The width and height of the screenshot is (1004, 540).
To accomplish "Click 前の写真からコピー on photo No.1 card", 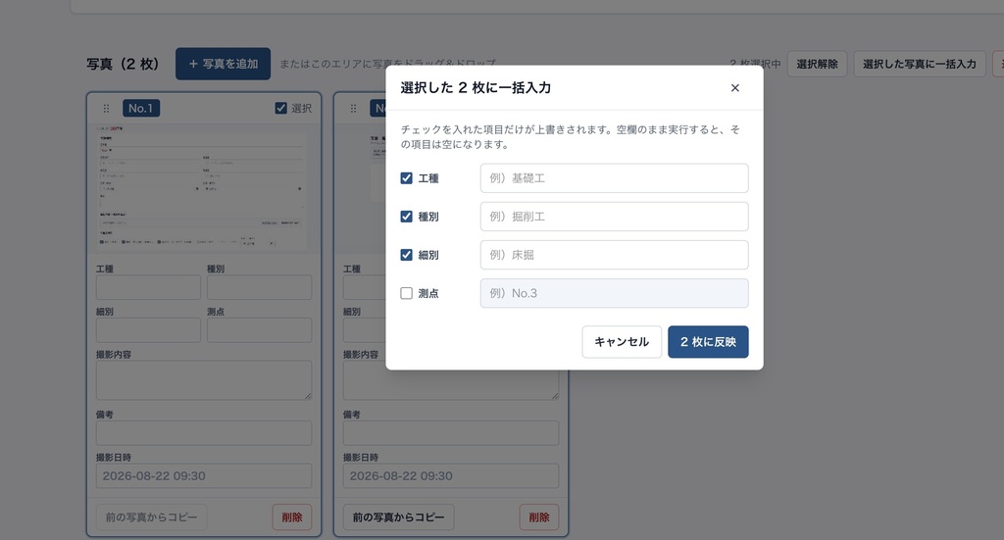I will click(x=151, y=516).
